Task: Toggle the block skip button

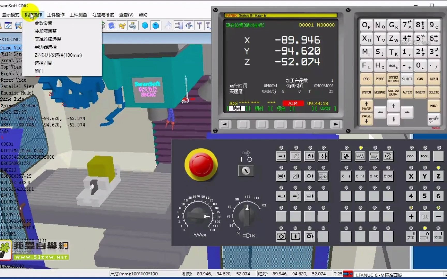Action: (x=295, y=176)
